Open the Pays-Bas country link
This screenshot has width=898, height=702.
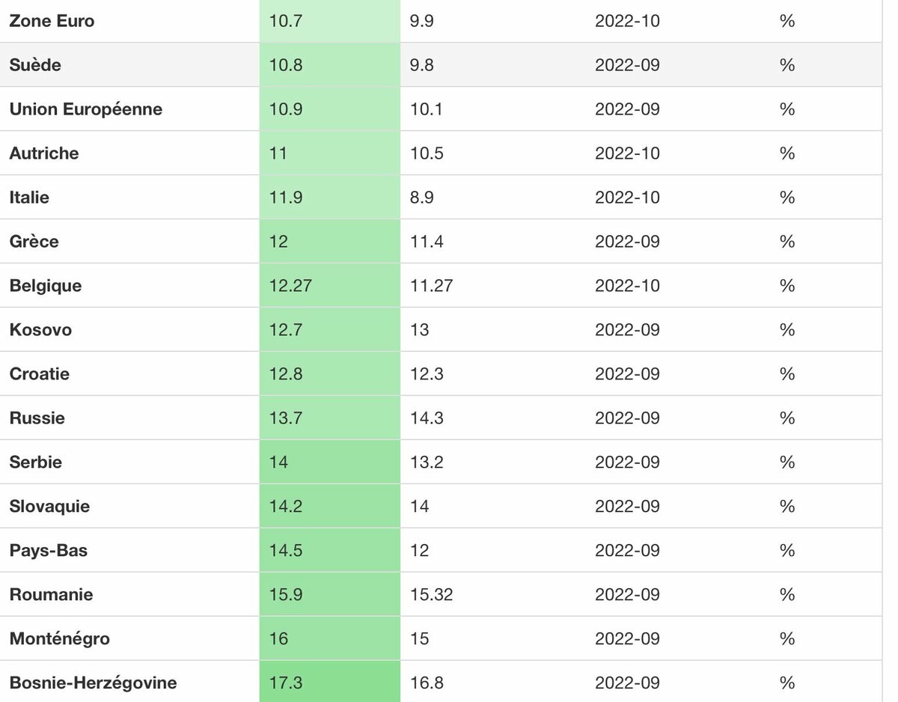pyautogui.click(x=48, y=551)
